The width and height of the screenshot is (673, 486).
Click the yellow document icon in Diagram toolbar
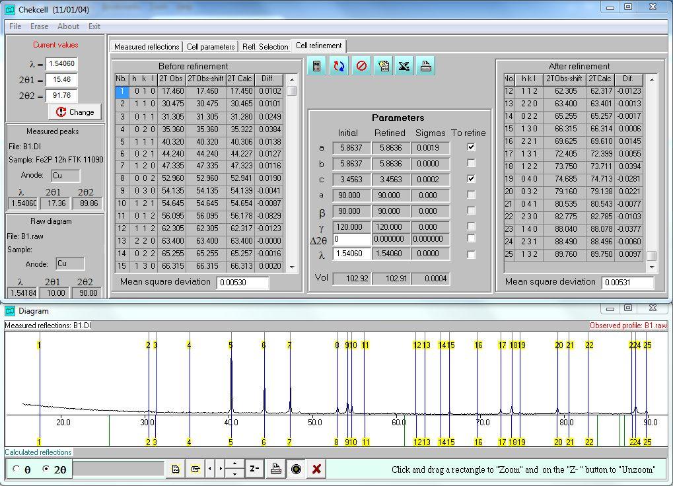(176, 469)
